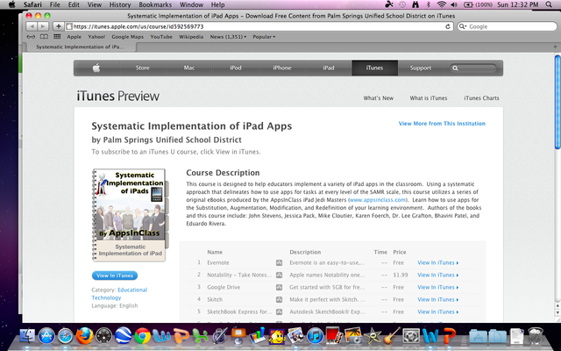This screenshot has height=351, width=561.
Task: Click the Time Machine menu bar icon
Action: click(402, 4)
